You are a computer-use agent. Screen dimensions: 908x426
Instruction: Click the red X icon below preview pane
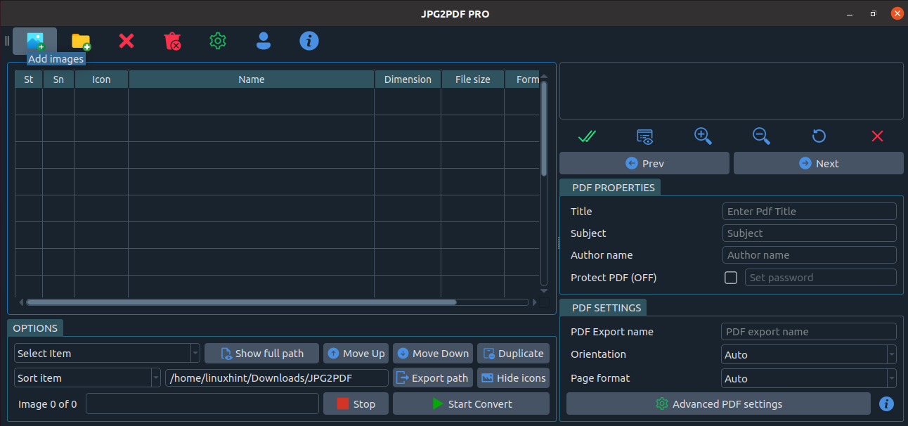[877, 136]
